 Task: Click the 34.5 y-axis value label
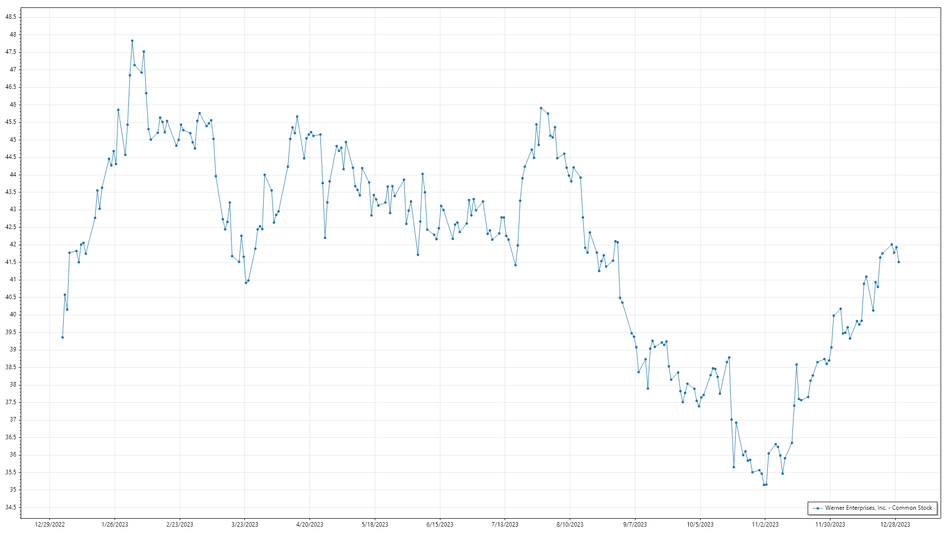(11, 507)
